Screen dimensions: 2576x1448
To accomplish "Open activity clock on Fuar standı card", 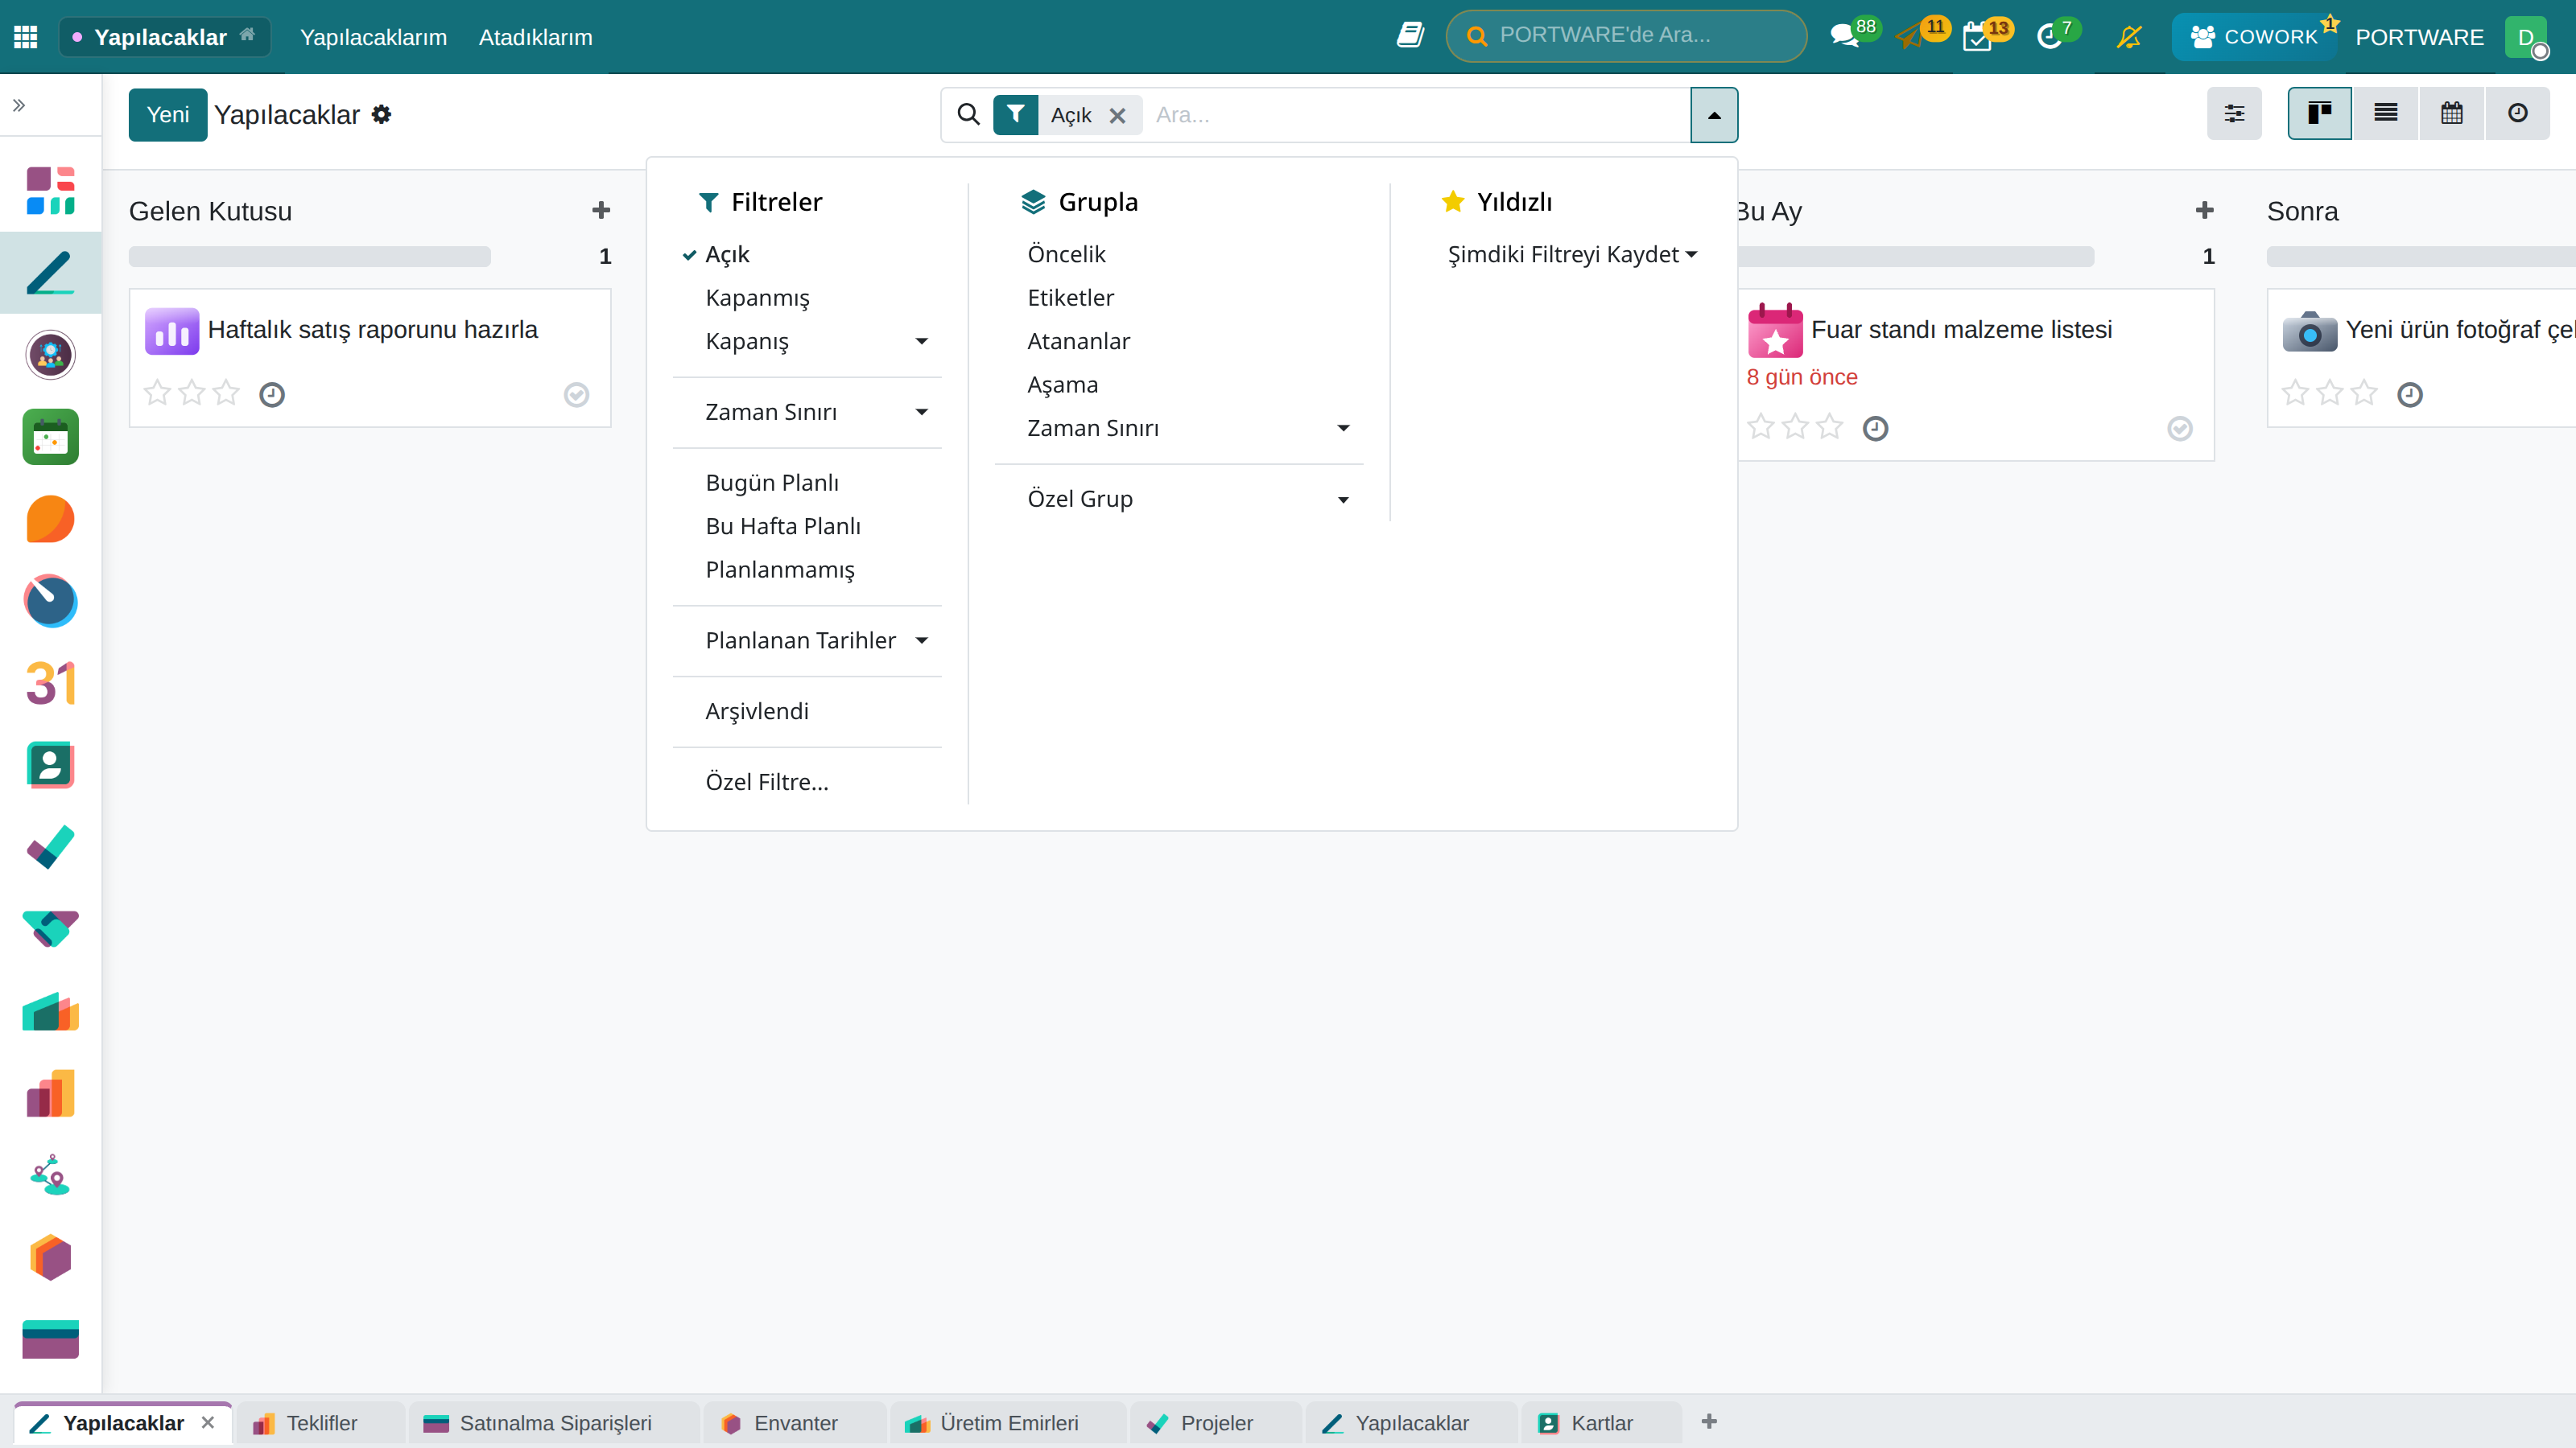I will [1875, 429].
